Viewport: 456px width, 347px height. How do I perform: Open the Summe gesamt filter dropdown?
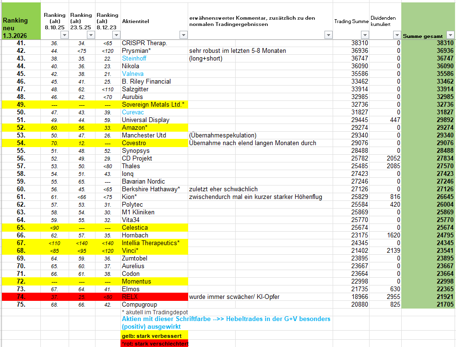pos(450,35)
